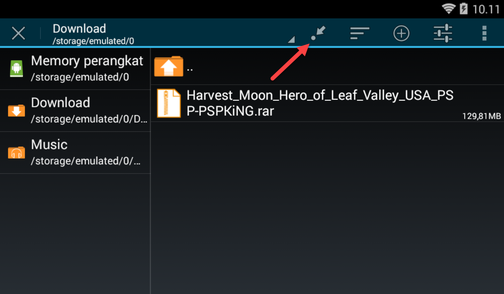
Task: Tap the Android device storage icon
Action: tap(17, 69)
